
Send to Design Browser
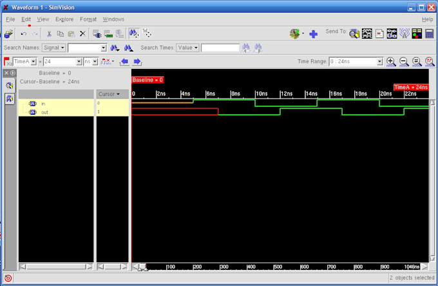(x=354, y=33)
